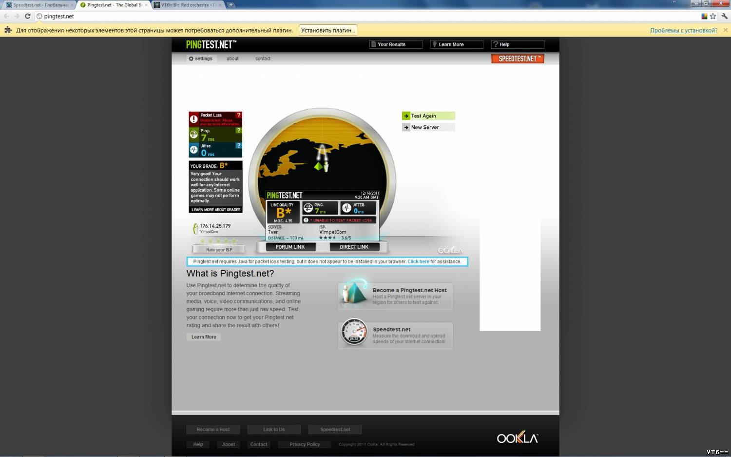This screenshot has width=731, height=457.
Task: Open a new browser tab
Action: click(x=231, y=5)
